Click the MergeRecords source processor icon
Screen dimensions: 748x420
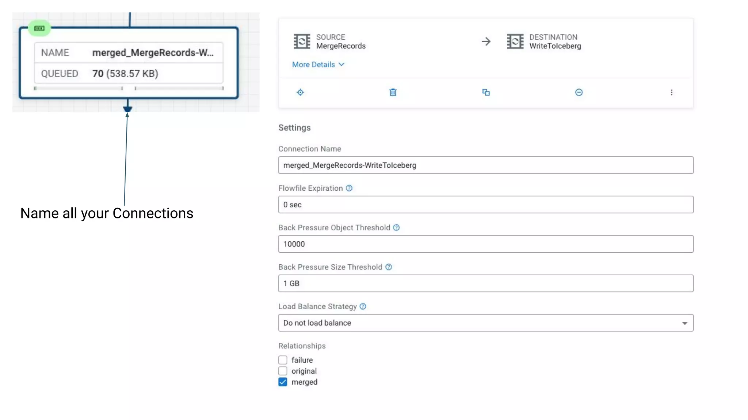(x=302, y=41)
